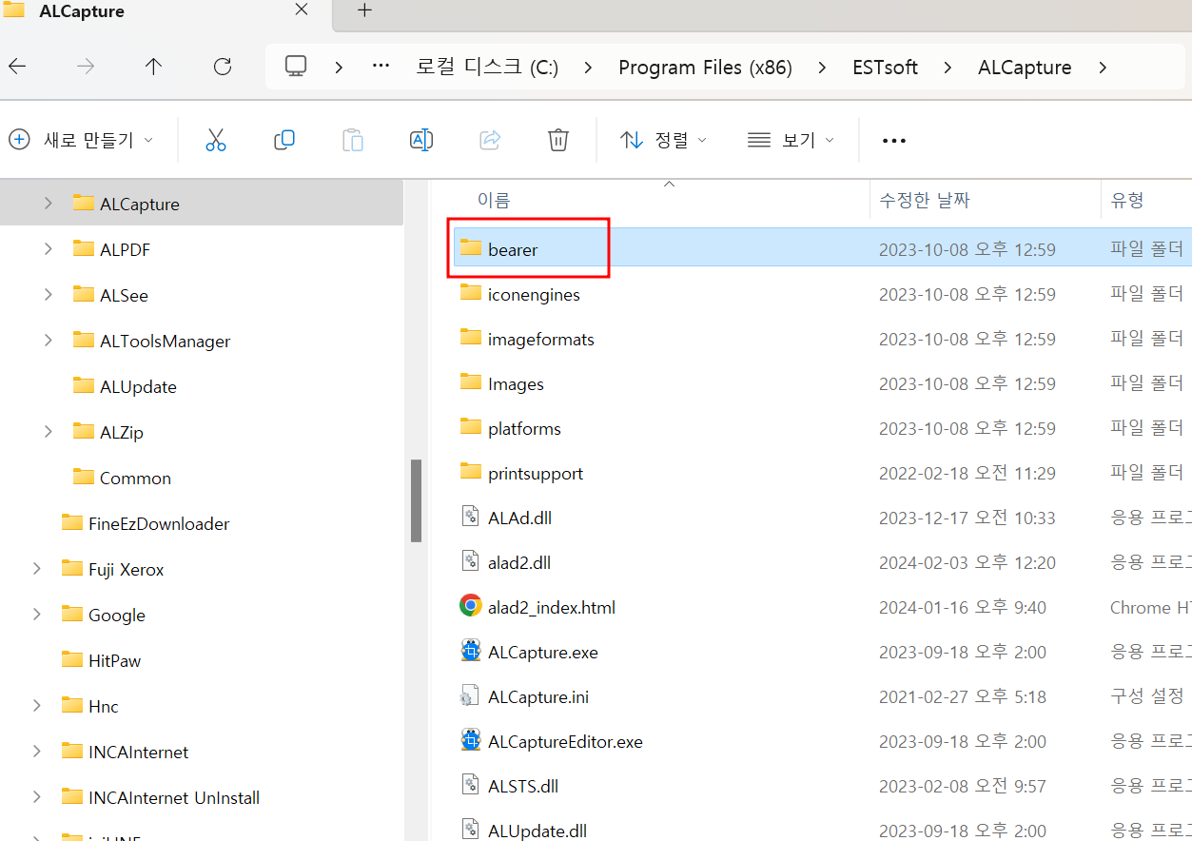
Task: Select the alad2.dll file name
Action: click(519, 562)
